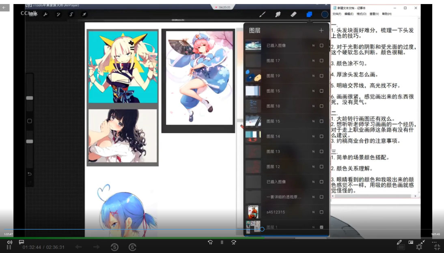Open blend mode N for 一套详细的透视原 layer
The width and height of the screenshot is (444, 253).
click(313, 197)
